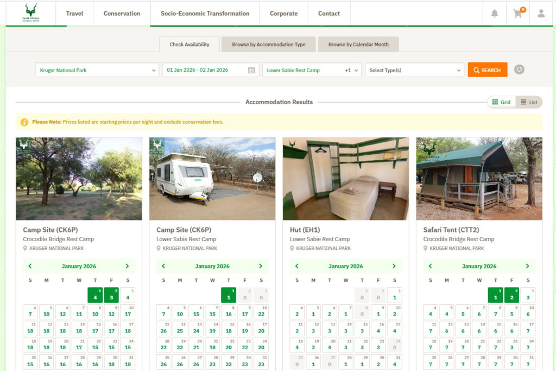Select January 1 on Safari Tent calendar
This screenshot has width=556, height=371.
pos(495,295)
